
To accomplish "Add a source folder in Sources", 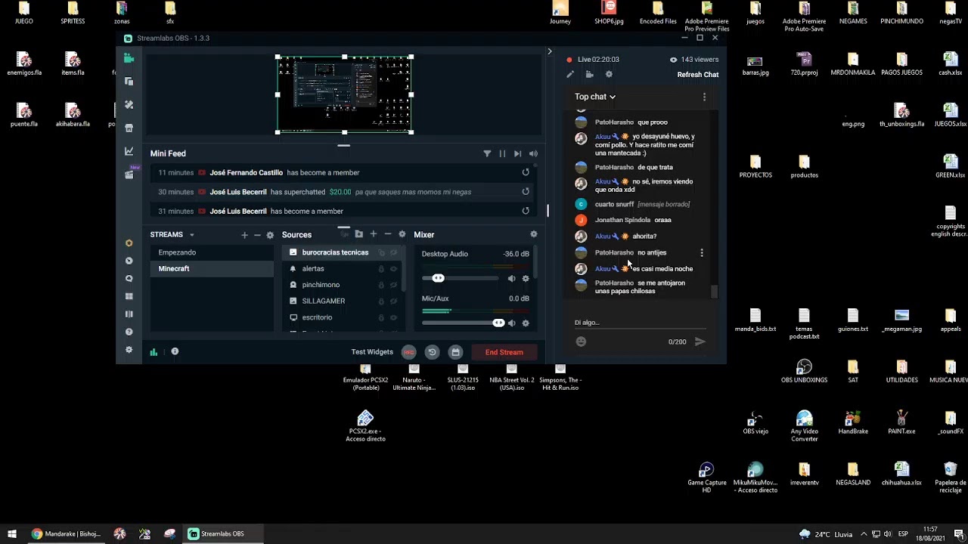I will (359, 234).
